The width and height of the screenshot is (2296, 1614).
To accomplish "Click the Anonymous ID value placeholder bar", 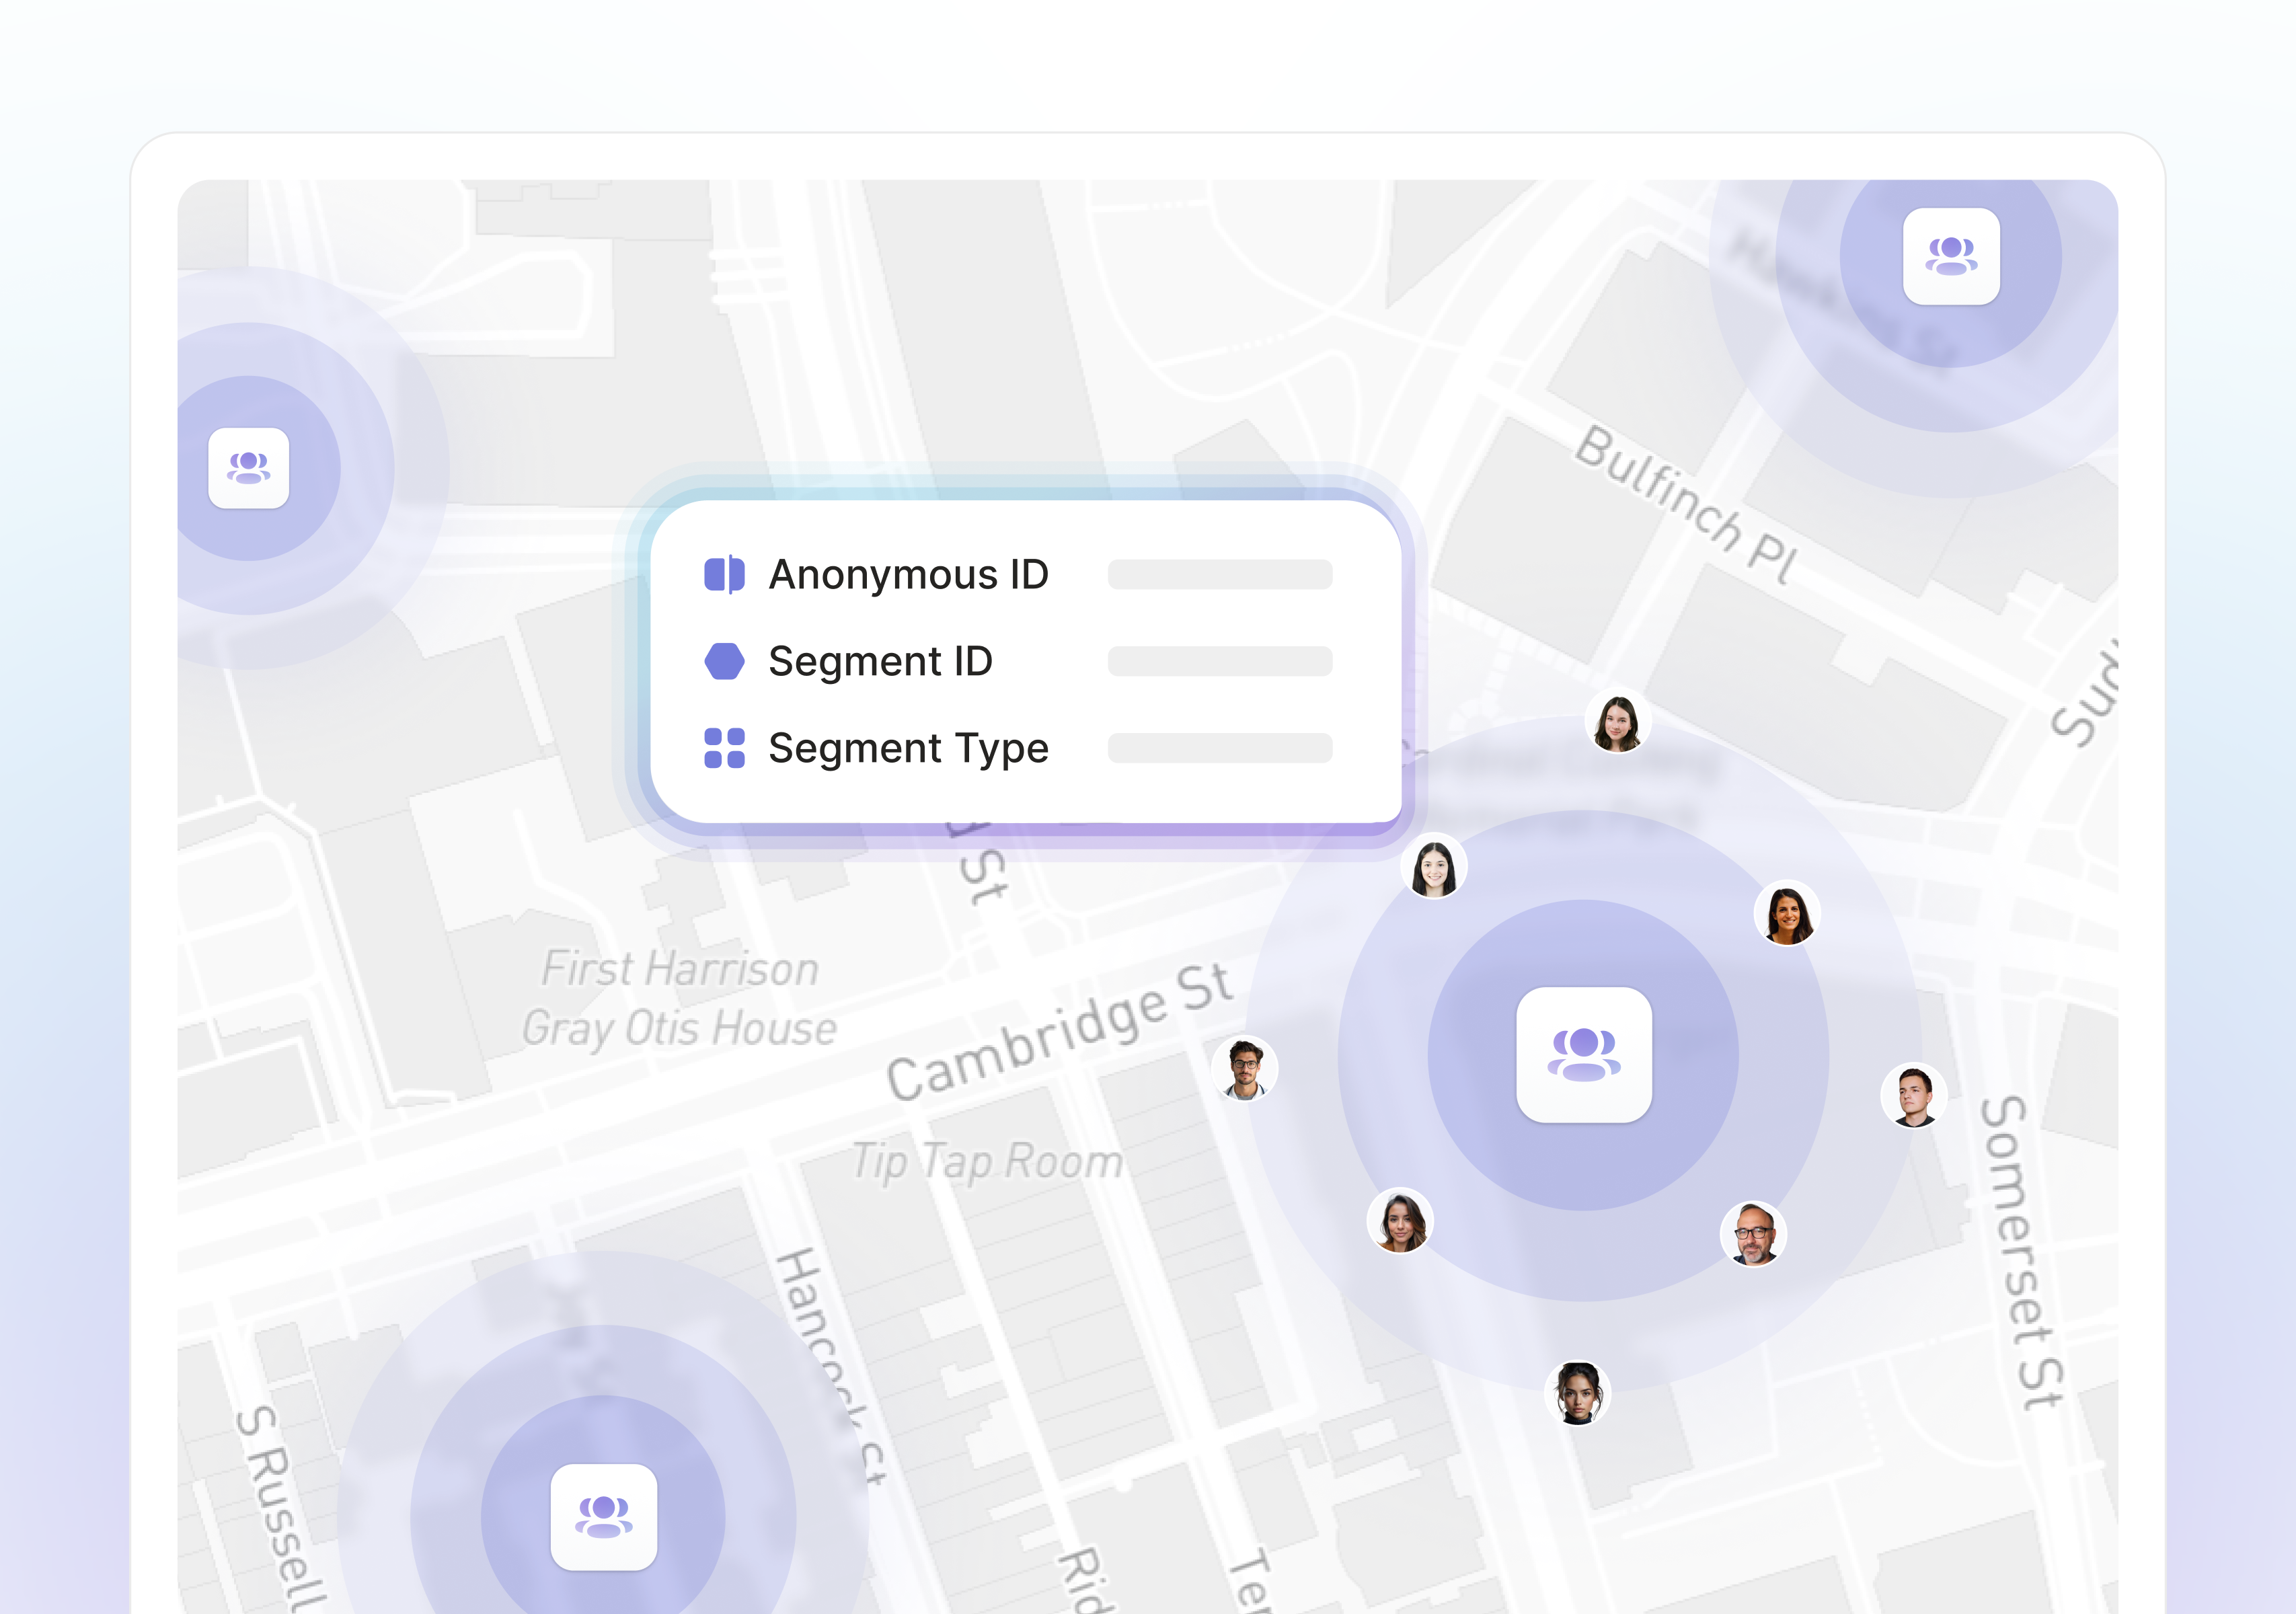I will click(x=1219, y=575).
